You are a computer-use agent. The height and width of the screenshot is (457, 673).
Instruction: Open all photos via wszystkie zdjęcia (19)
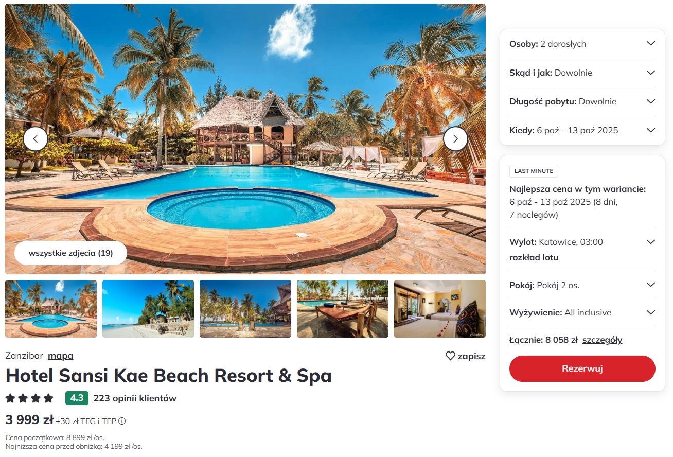[70, 253]
